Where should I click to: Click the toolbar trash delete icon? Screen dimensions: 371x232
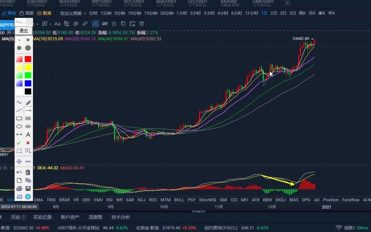[141, 24]
